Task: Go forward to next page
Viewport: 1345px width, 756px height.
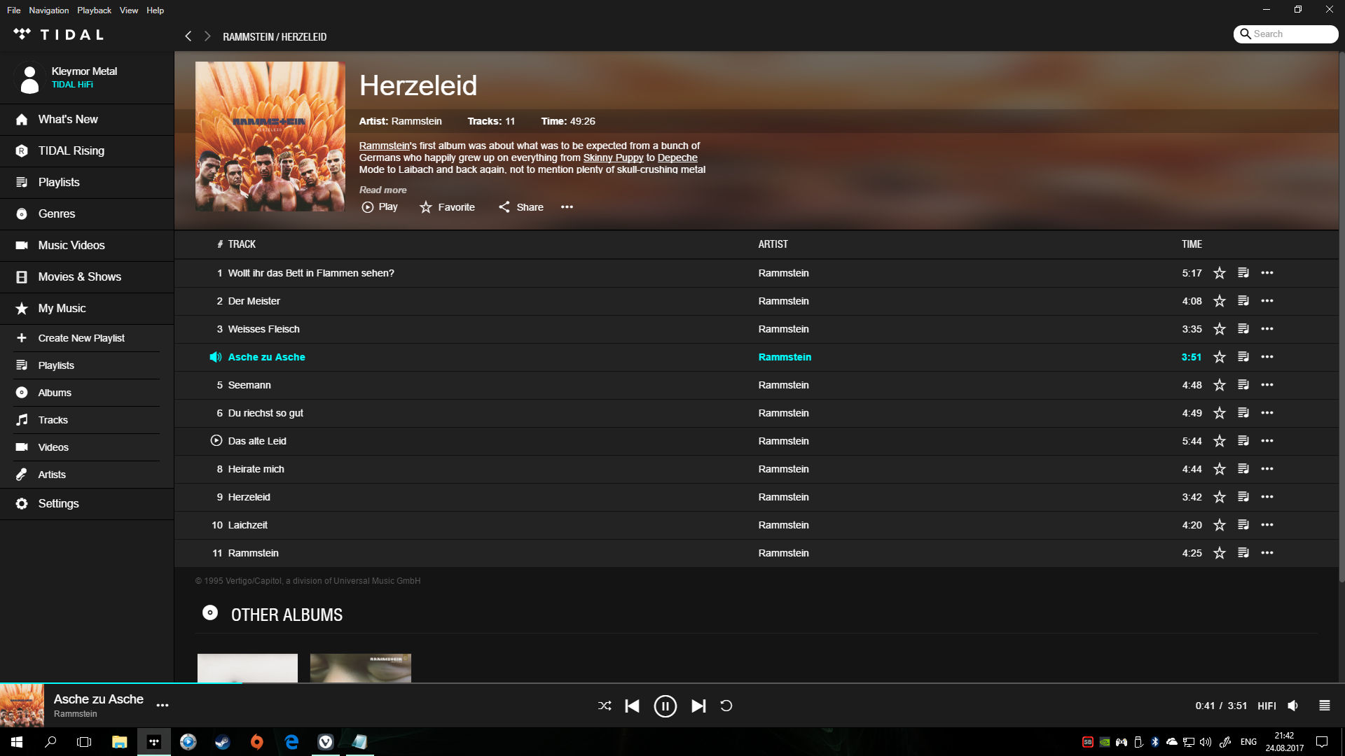Action: tap(207, 36)
